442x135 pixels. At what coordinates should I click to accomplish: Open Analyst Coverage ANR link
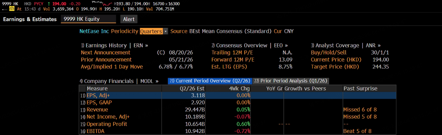pyautogui.click(x=346, y=45)
